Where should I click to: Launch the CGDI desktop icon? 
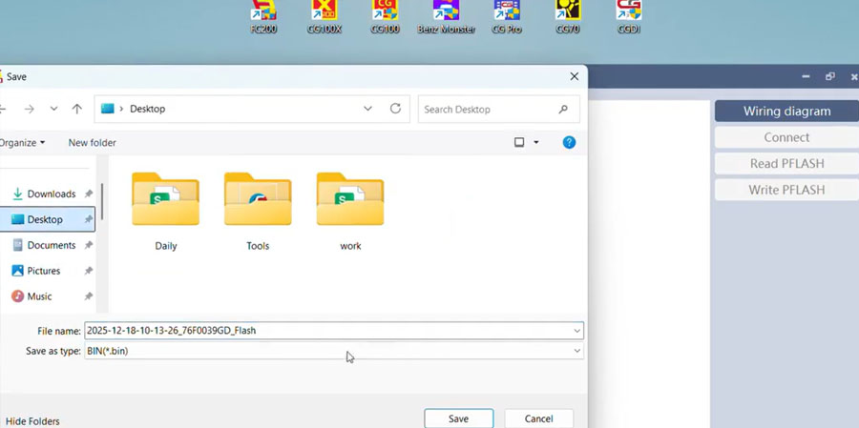tap(629, 13)
